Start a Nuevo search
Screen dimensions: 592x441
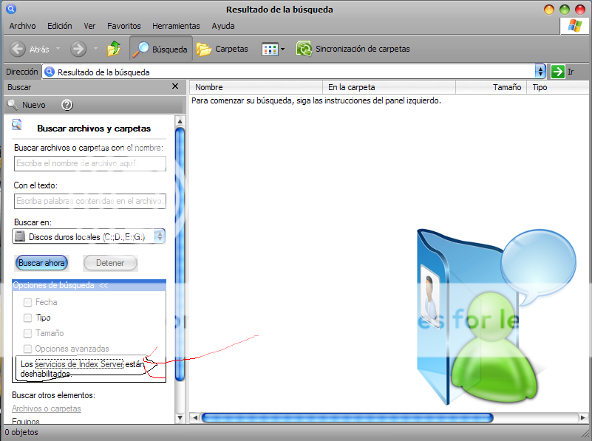pos(27,105)
